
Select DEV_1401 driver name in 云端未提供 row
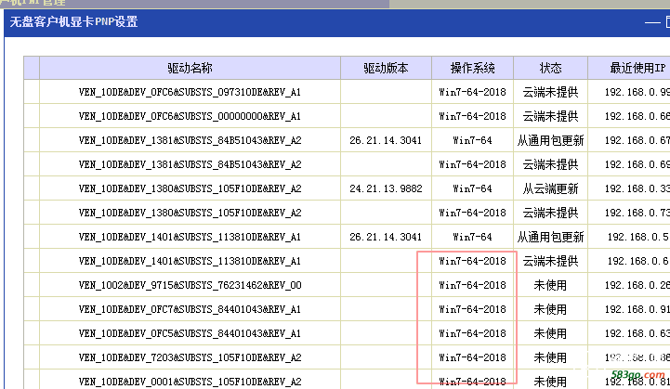[190, 261]
